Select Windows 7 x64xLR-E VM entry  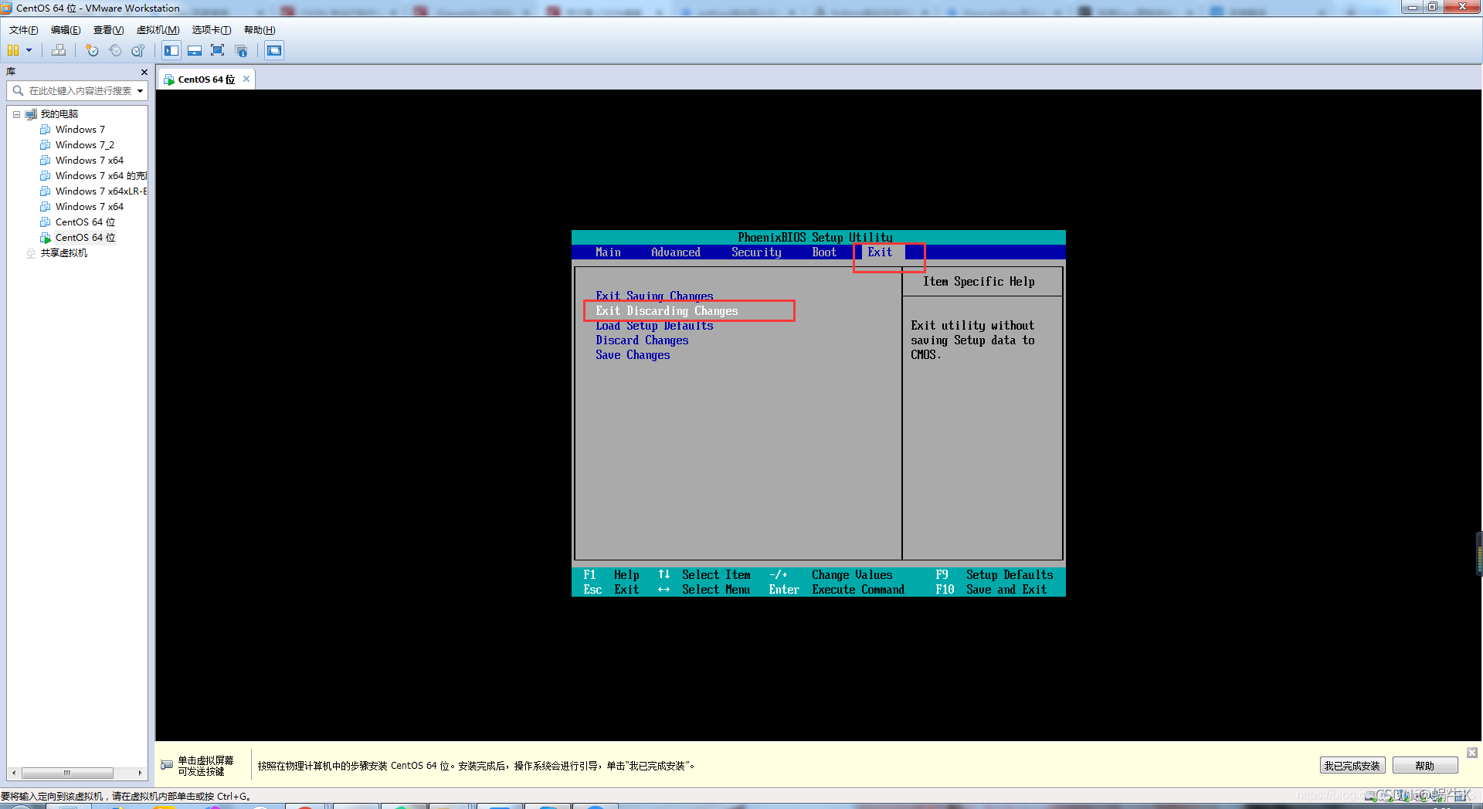100,191
